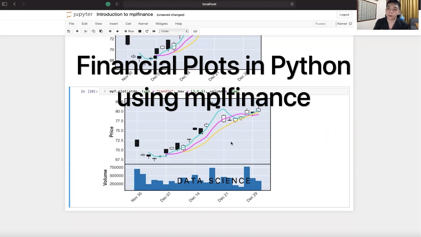
Task: Click the Dec 29 date label on lower chart
Action: (x=252, y=197)
